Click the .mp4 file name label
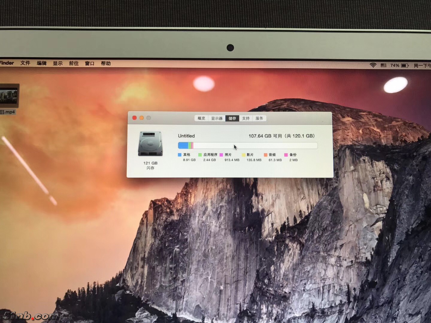Image resolution: width=431 pixels, height=323 pixels. click(7, 112)
